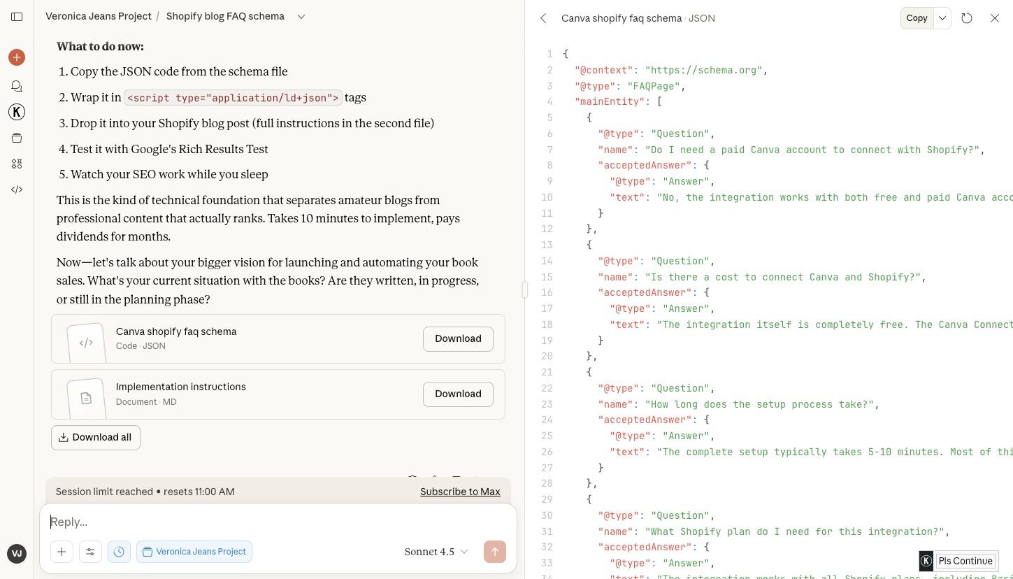Download the Implementation instructions document
The height and width of the screenshot is (579, 1013).
458,394
